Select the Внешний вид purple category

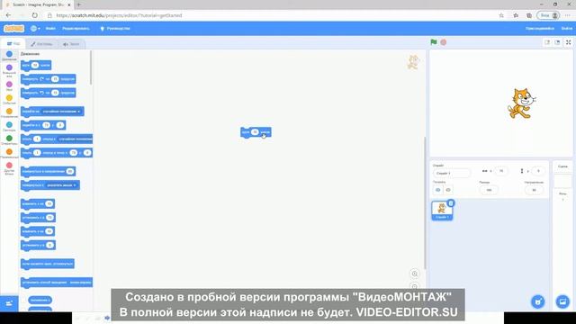point(9,67)
